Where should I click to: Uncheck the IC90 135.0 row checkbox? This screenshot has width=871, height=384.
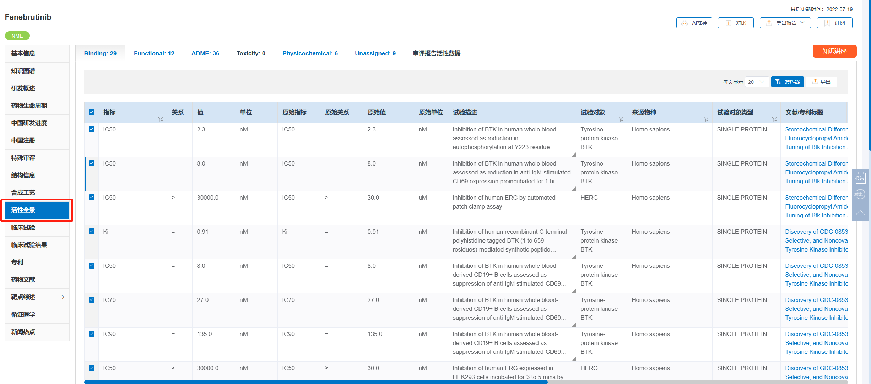[x=92, y=334]
